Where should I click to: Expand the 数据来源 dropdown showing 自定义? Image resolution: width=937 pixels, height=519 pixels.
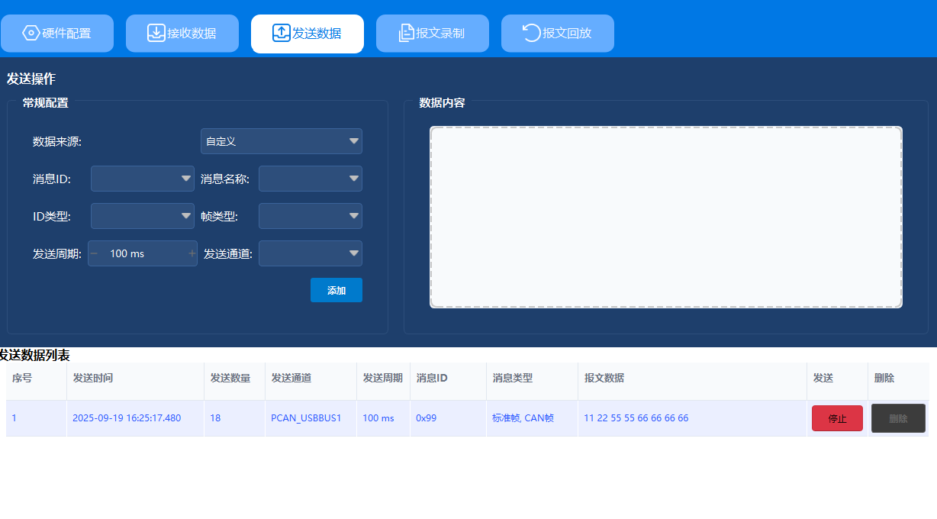pyautogui.click(x=281, y=141)
